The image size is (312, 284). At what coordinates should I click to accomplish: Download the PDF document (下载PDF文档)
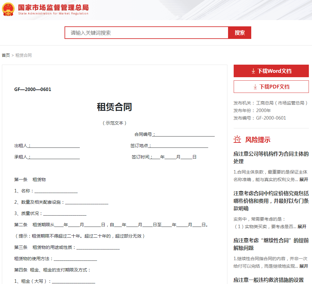click(x=271, y=87)
